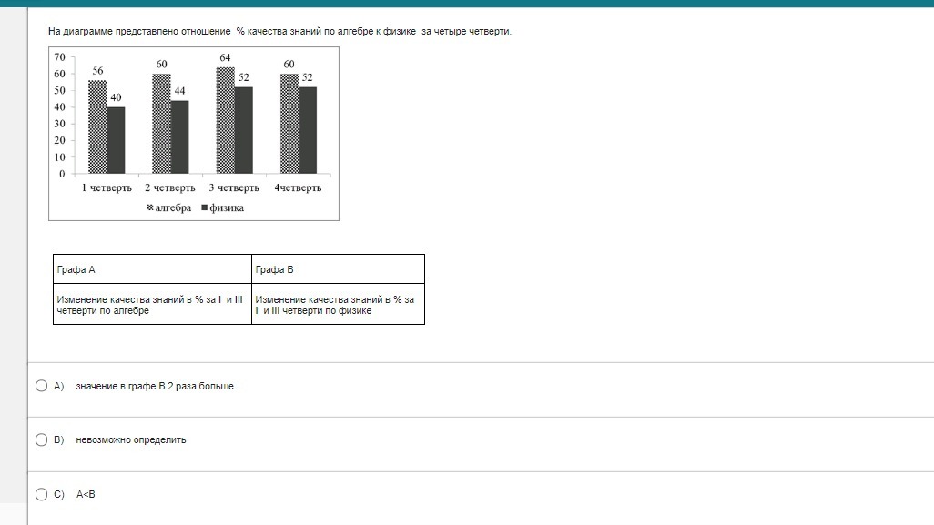Screen dimensions: 934x525
Task: Click the question text above the diagram
Action: [x=280, y=32]
